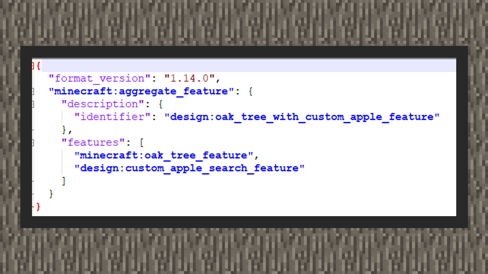Click the "identifier" key text
The image size is (488, 274).
[x=112, y=117]
